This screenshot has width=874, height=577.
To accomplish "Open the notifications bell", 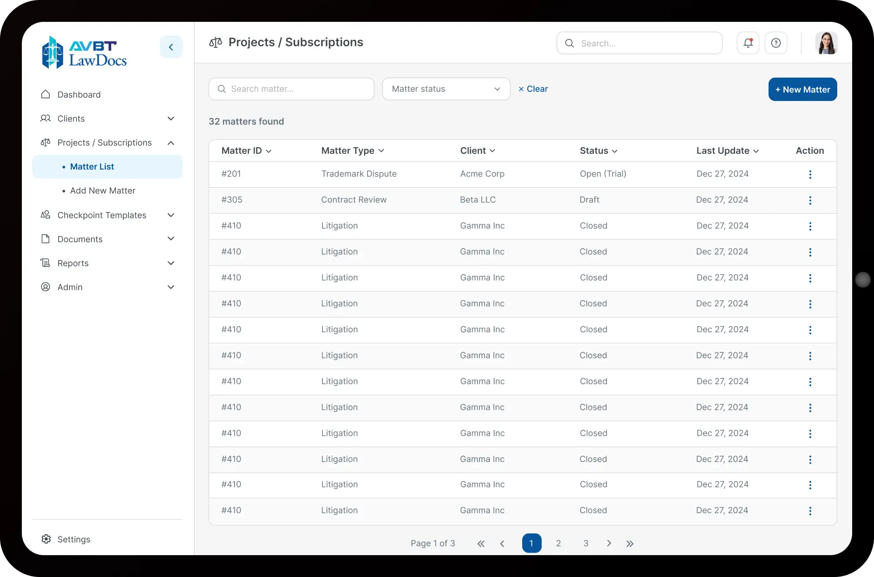I will click(748, 43).
